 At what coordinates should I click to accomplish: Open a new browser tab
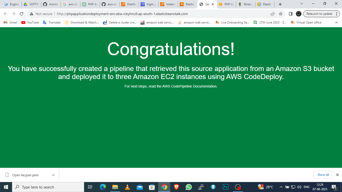280,4
